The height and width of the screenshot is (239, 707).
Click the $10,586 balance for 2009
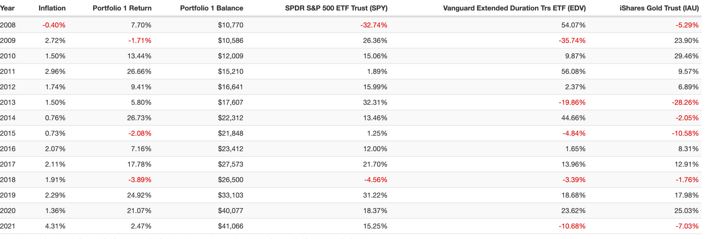click(231, 41)
